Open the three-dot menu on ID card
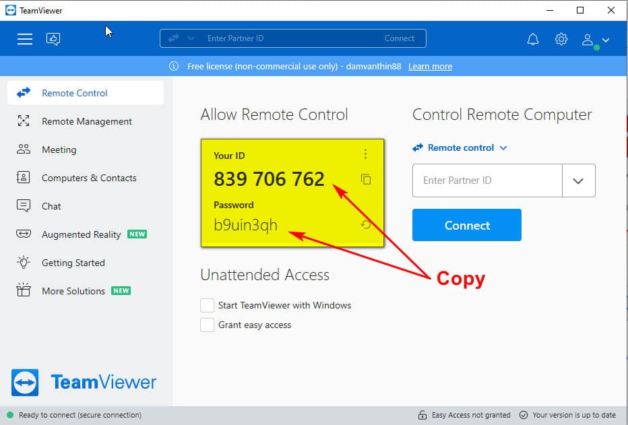The width and height of the screenshot is (628, 425). point(366,154)
